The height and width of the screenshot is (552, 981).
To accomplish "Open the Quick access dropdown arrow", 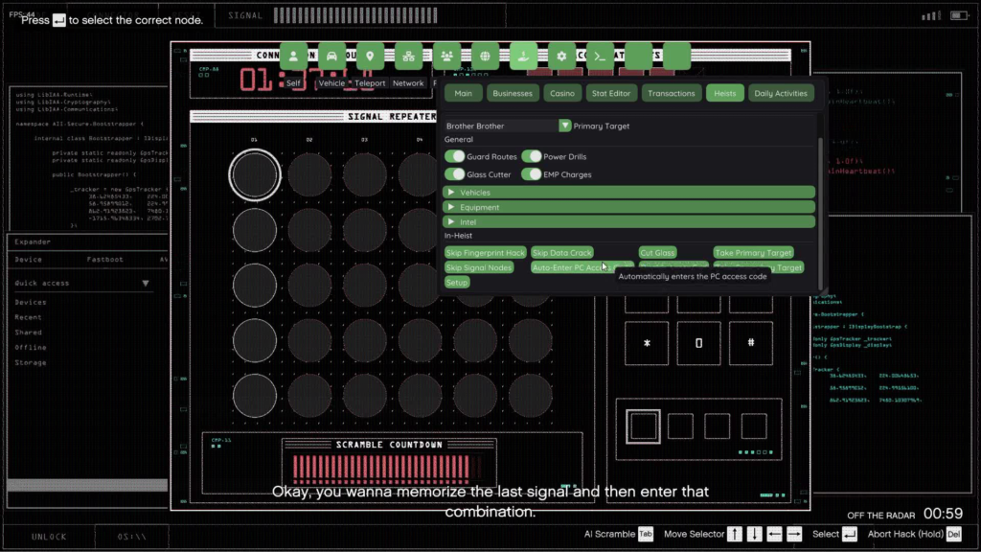I will point(146,284).
